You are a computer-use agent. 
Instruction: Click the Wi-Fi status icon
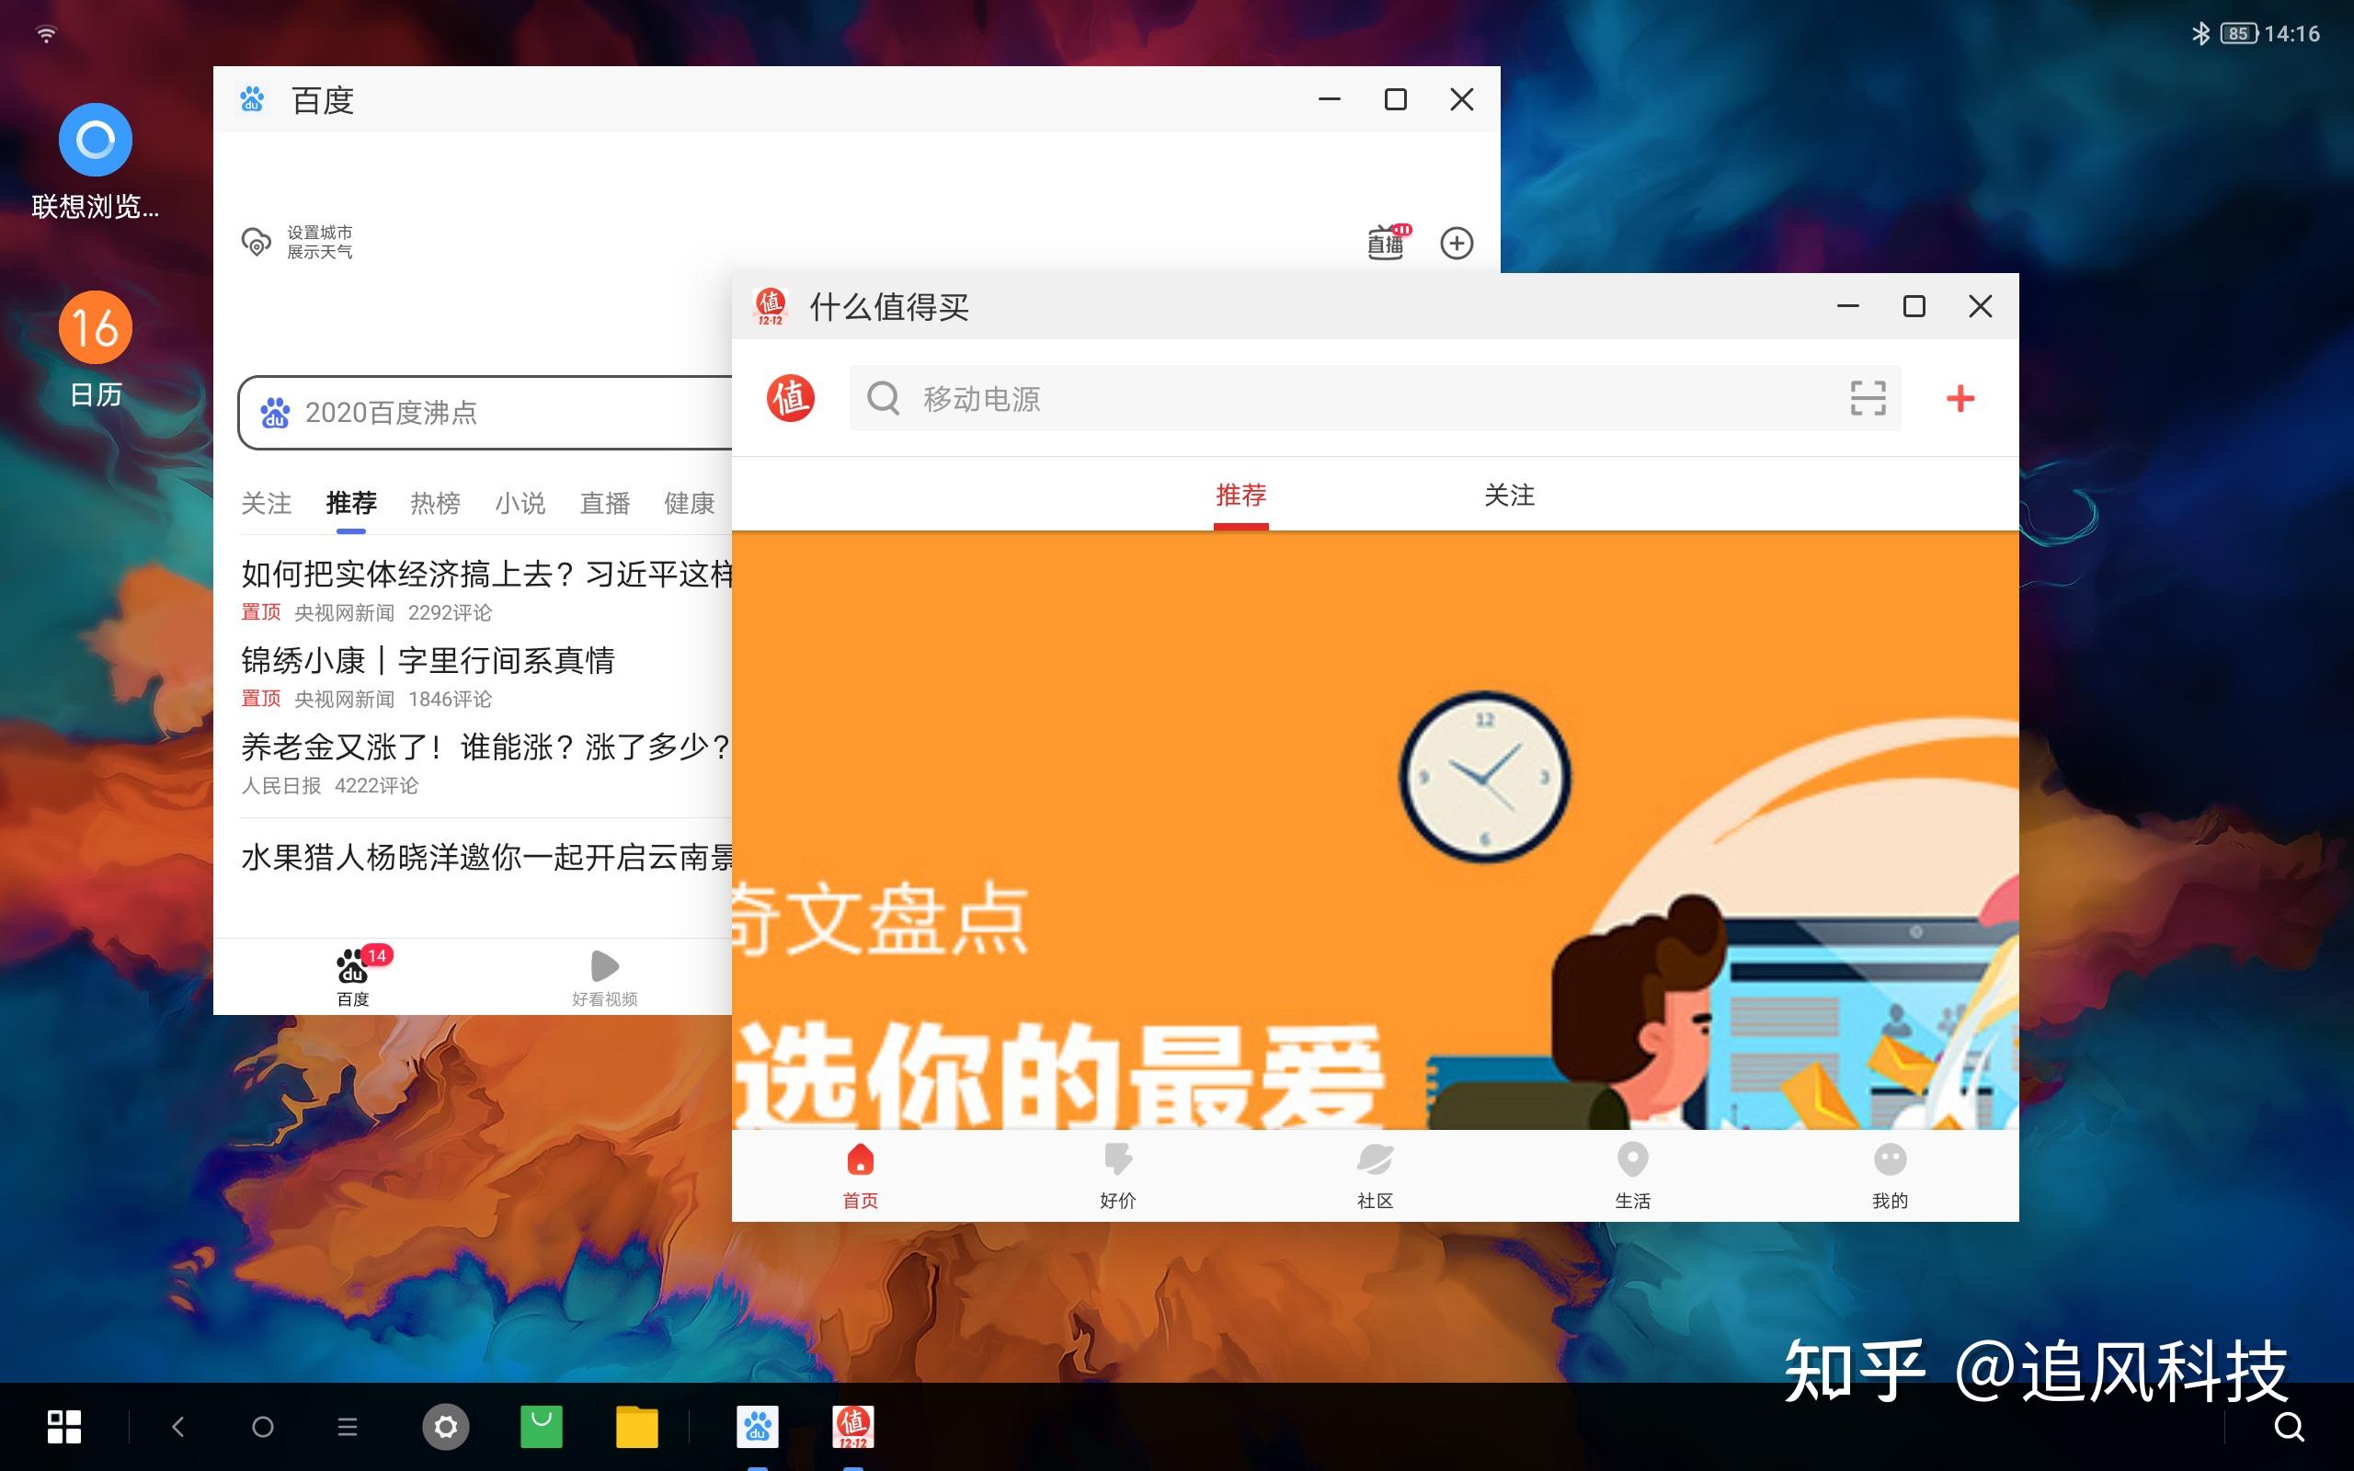[x=46, y=34]
